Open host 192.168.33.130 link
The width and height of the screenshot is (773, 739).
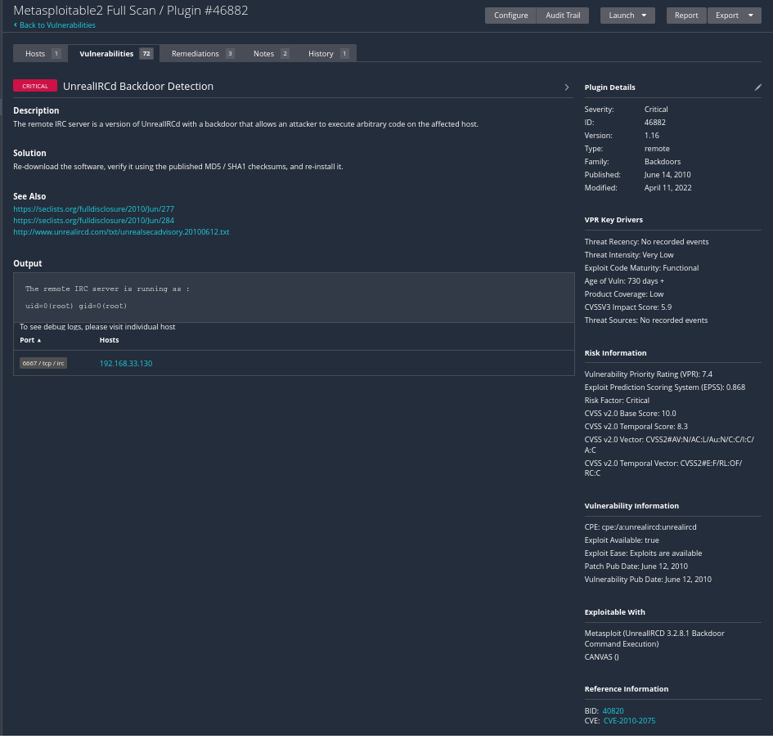click(126, 363)
